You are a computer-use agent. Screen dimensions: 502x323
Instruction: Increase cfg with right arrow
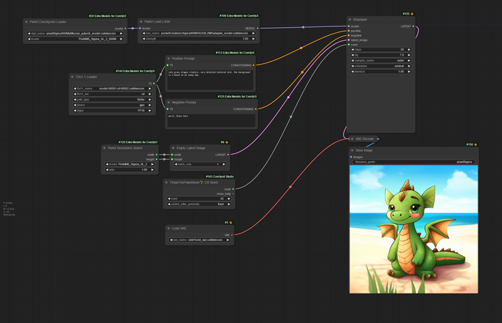point(409,55)
